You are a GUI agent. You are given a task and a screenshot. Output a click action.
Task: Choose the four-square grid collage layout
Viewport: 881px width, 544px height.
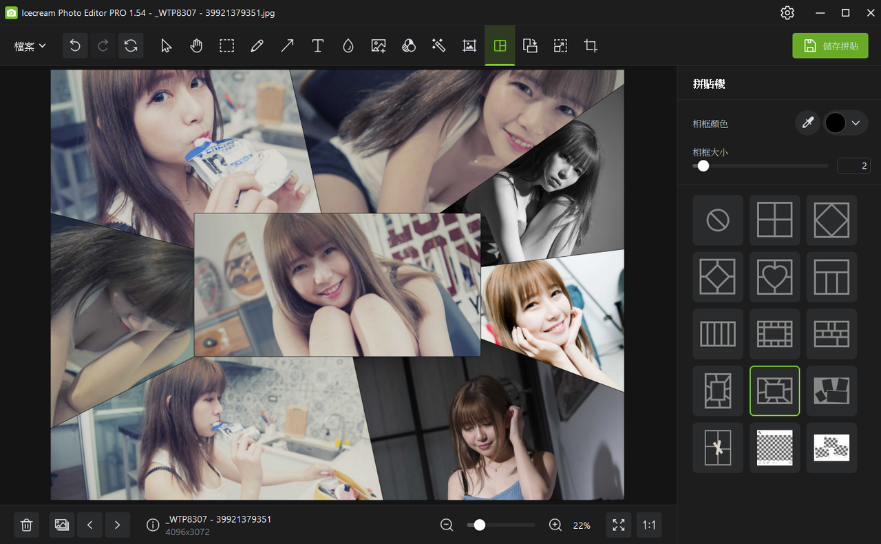[774, 220]
